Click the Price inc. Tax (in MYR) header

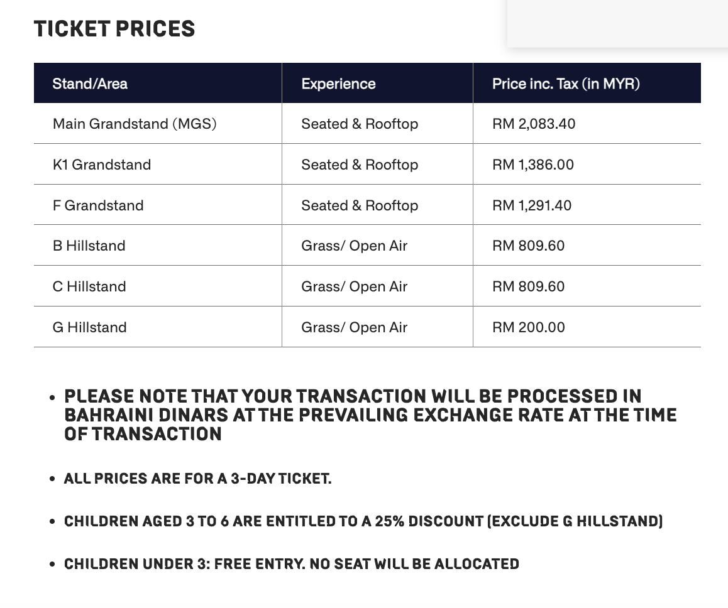tap(566, 84)
